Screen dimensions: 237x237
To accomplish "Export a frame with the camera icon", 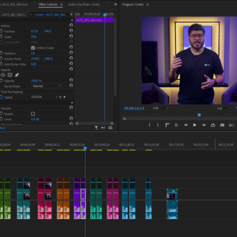I will point(222,125).
